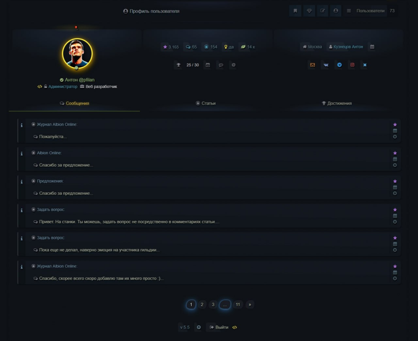Expand the Пользователи hamburger menu
The image size is (418, 341).
click(349, 11)
